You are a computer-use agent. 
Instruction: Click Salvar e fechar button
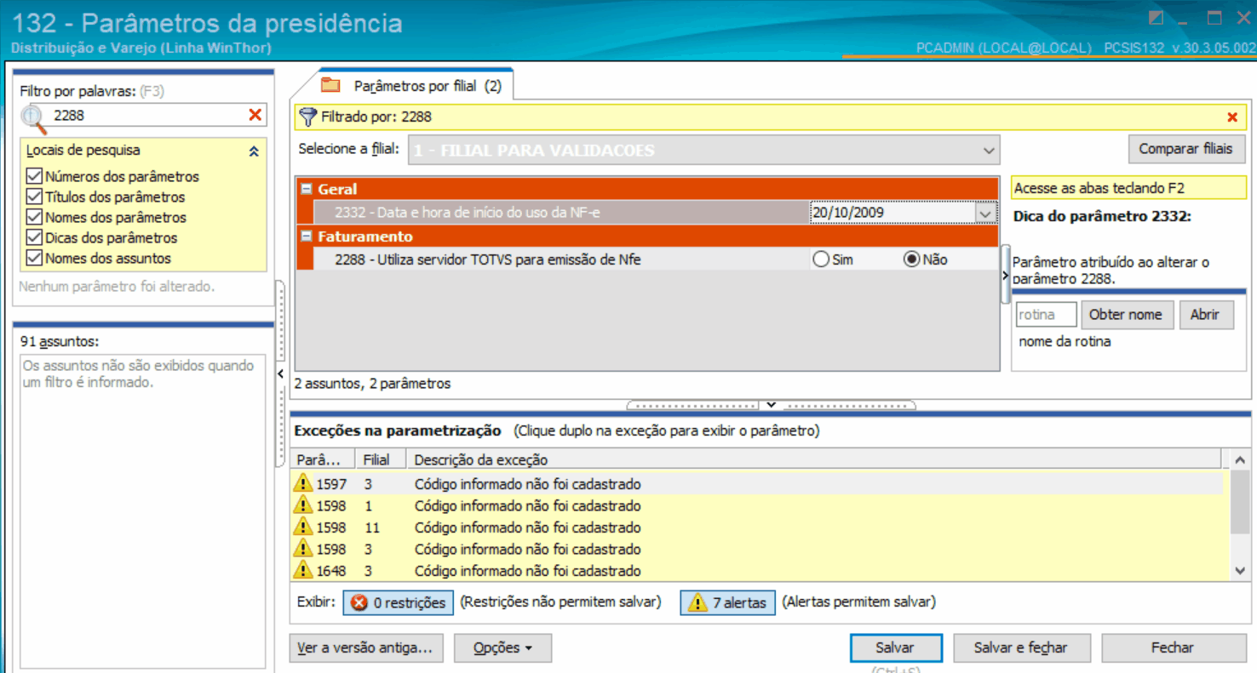1021,648
